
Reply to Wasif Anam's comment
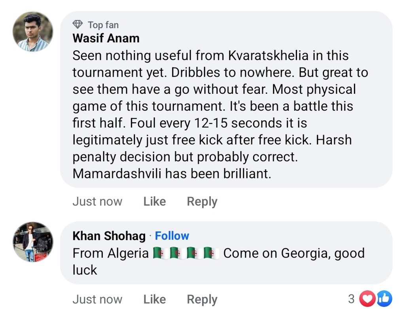coord(202,201)
